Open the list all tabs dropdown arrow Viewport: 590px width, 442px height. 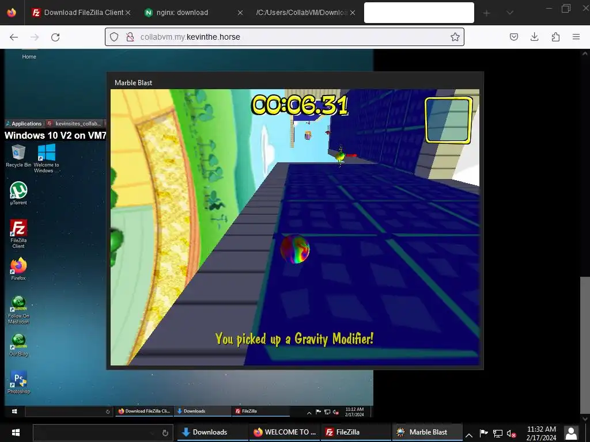coord(510,13)
